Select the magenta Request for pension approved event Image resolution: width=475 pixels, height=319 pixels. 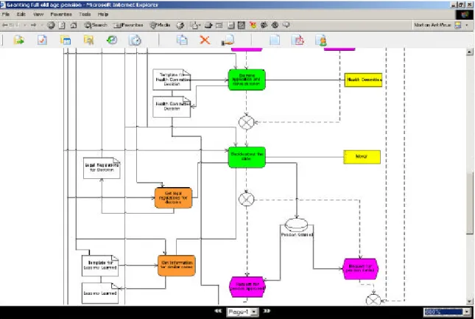pyautogui.click(x=247, y=287)
